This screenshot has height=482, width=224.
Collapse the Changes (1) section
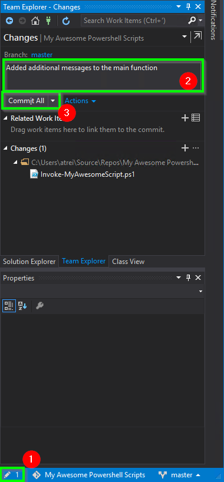tap(6, 148)
